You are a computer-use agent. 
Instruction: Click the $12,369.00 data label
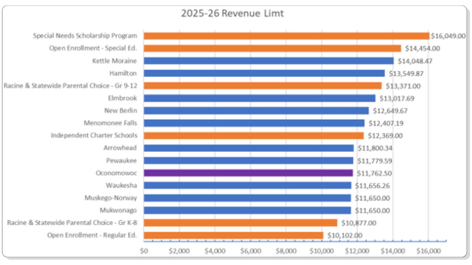coord(385,136)
